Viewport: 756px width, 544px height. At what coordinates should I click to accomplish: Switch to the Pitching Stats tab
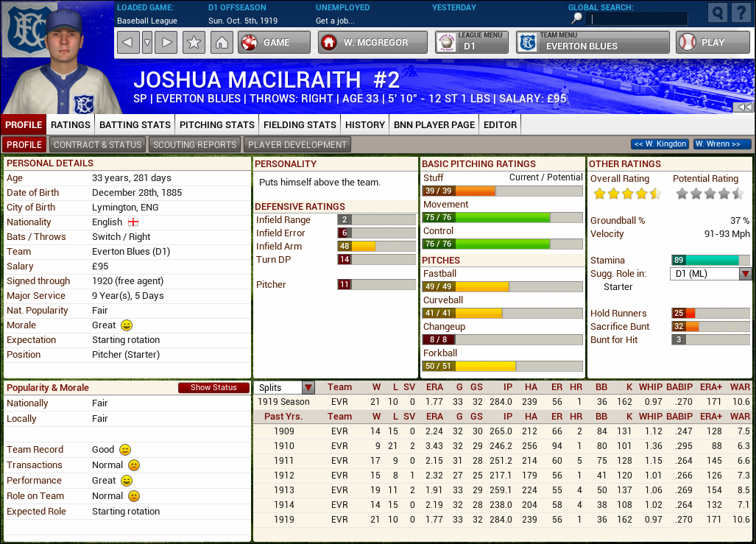tap(216, 124)
